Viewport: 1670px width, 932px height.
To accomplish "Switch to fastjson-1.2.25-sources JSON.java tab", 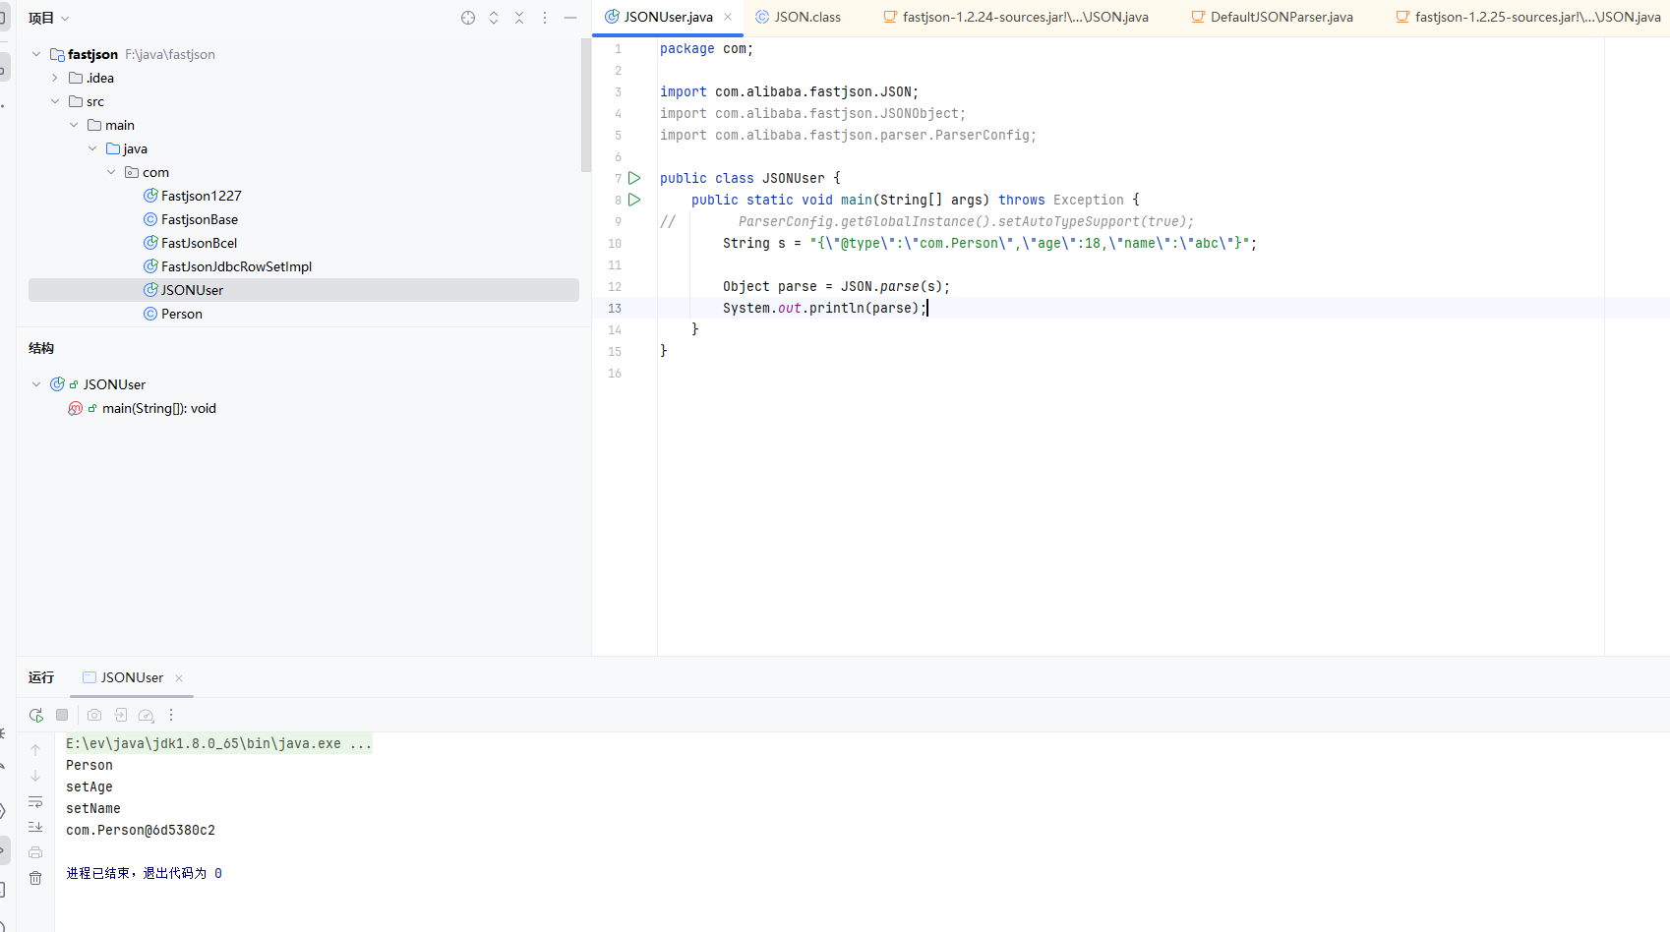I will tap(1528, 17).
